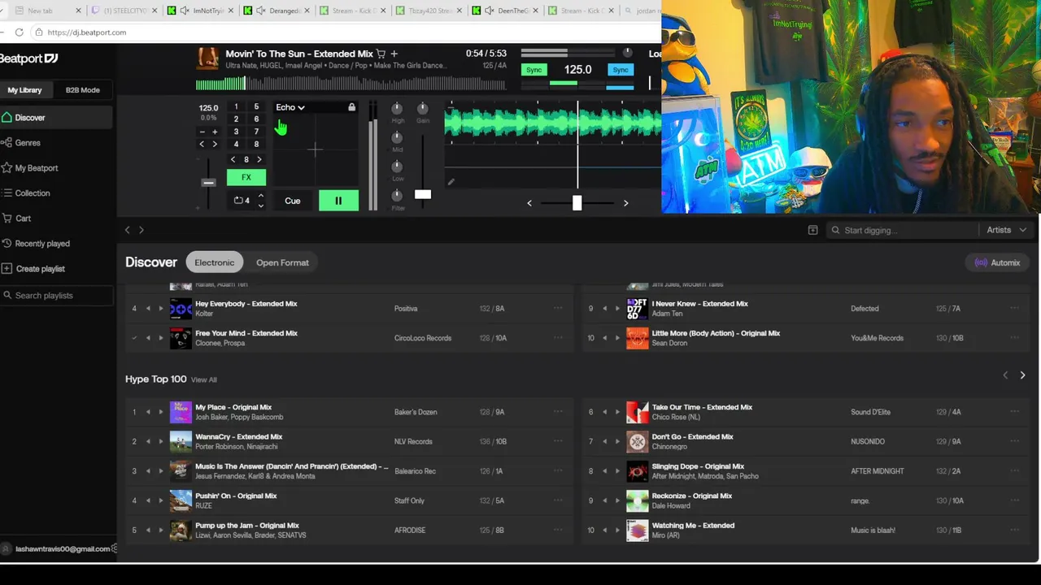The image size is (1041, 585).
Task: Click the plus icon next to the deck track title
Action: (394, 54)
